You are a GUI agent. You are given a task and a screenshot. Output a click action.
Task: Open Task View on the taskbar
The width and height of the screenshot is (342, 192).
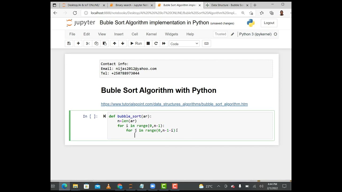point(53,186)
